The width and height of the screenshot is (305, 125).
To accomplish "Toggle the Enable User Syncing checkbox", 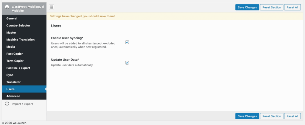I will [x=127, y=42].
